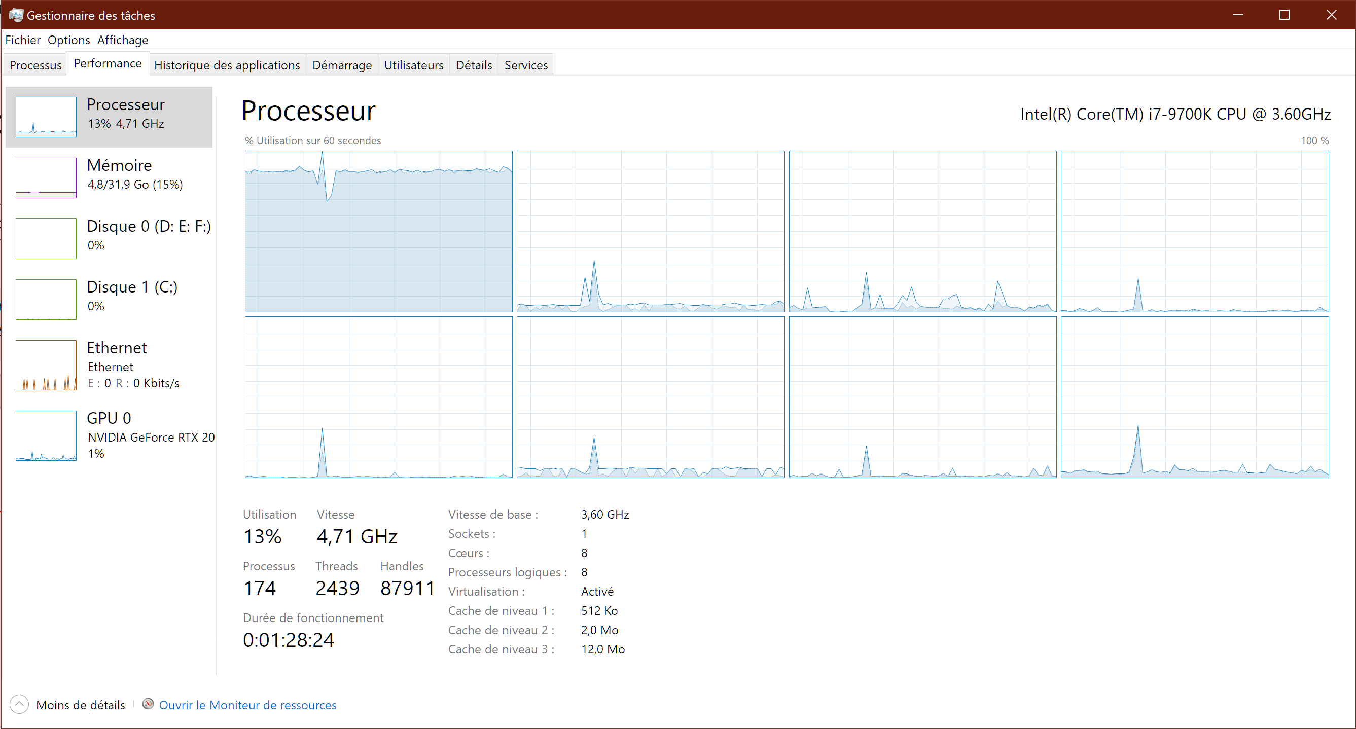Go to the Démarrage tab
Image resolution: width=1356 pixels, height=729 pixels.
coord(342,65)
